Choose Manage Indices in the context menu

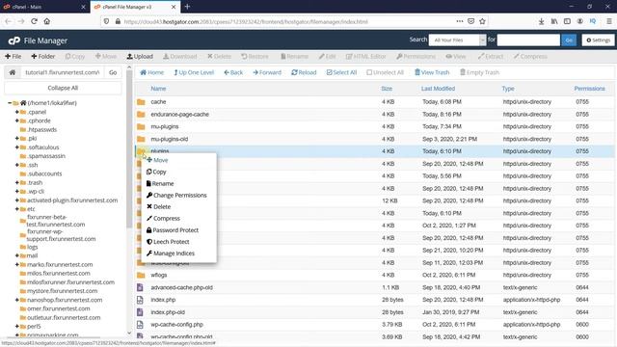pyautogui.click(x=171, y=254)
